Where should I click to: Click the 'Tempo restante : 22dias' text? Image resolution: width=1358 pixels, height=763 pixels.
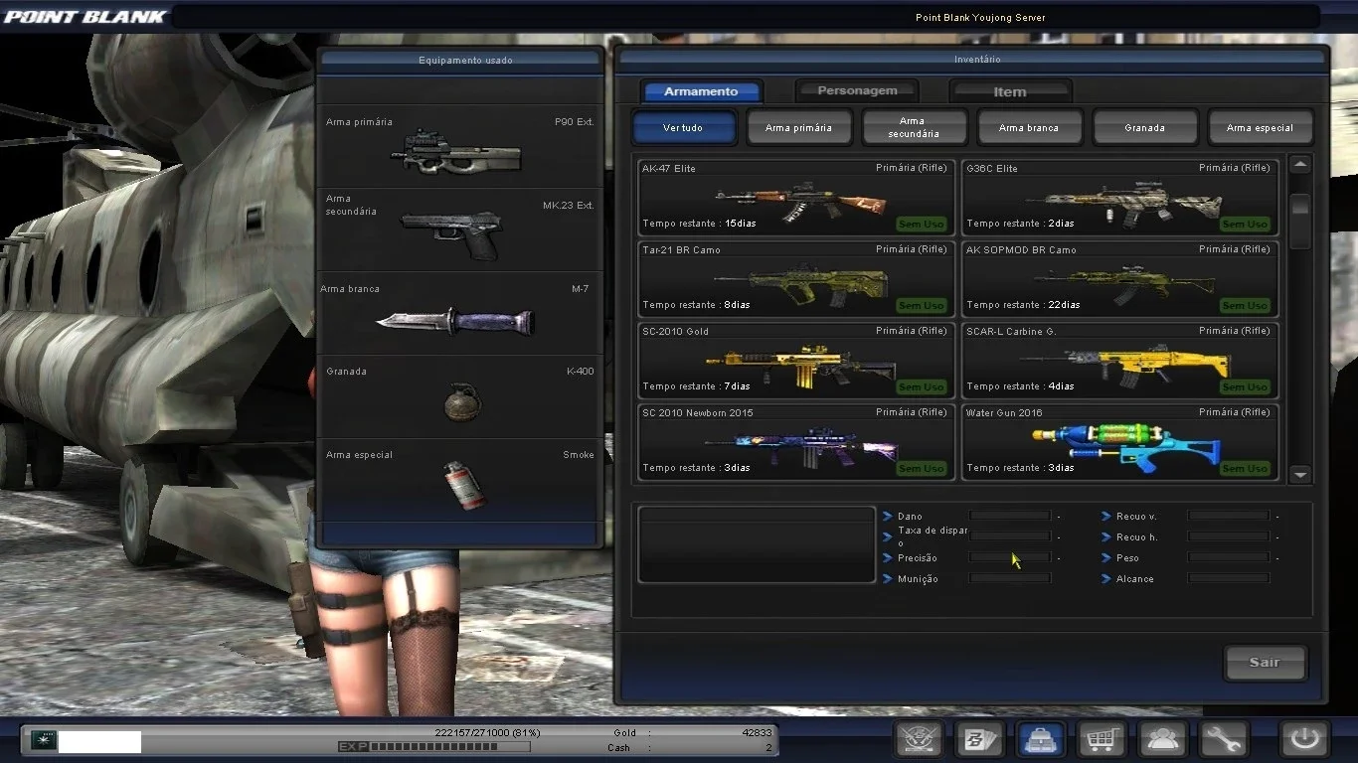point(1023,305)
